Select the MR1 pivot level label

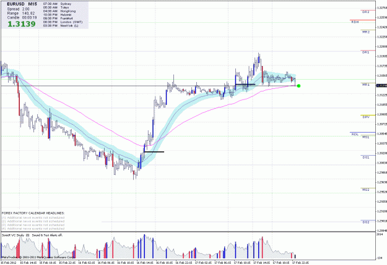(x=366, y=85)
